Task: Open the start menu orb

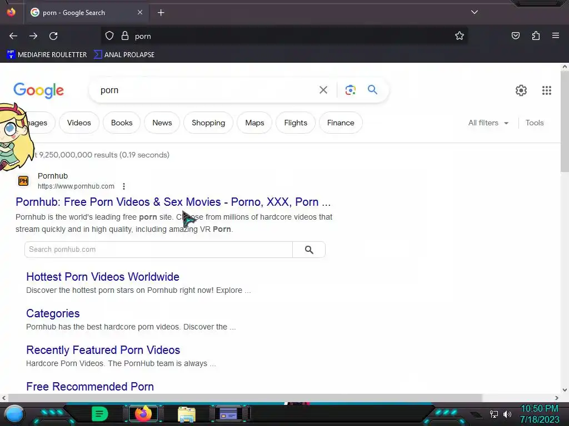Action: (x=14, y=414)
